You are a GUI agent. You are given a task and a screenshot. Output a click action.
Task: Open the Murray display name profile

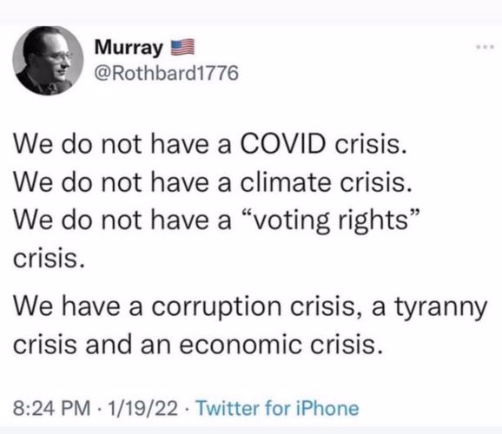pyautogui.click(x=129, y=48)
